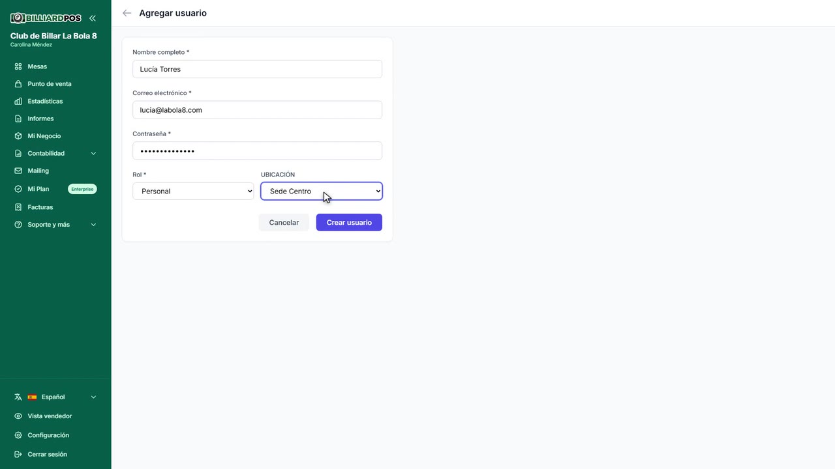Click the Facturas receipt icon
Image resolution: width=835 pixels, height=469 pixels.
coord(18,207)
